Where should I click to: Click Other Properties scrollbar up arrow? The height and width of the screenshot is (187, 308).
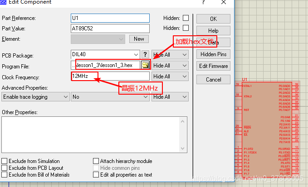point(182,121)
